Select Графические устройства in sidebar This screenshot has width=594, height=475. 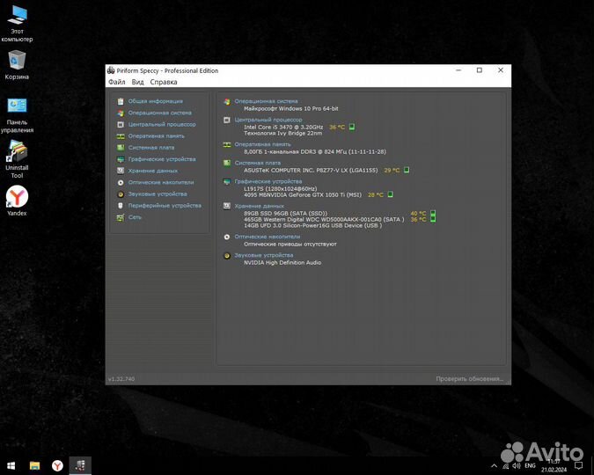coord(162,159)
